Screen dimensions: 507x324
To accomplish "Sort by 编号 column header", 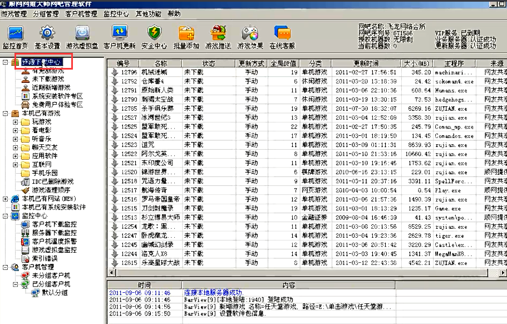I will (x=123, y=63).
